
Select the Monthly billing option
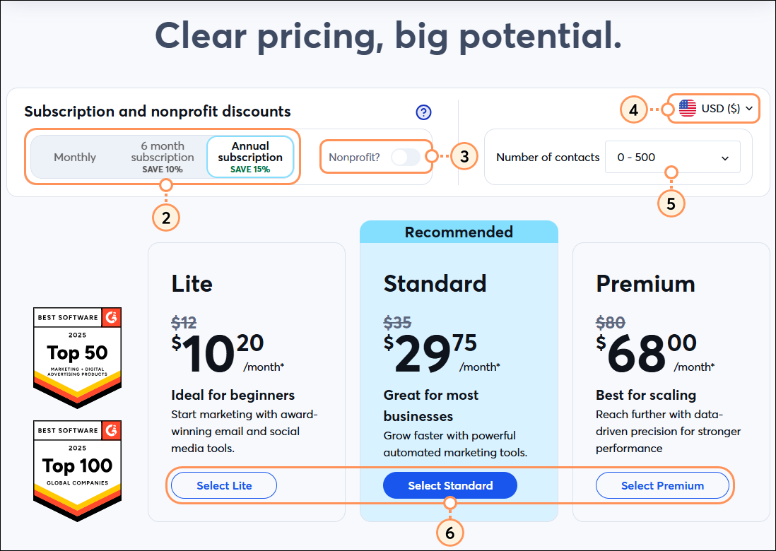pos(75,157)
